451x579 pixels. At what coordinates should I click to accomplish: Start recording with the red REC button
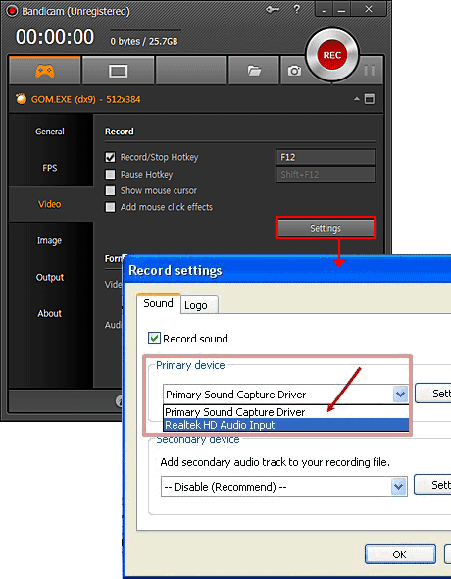[x=331, y=55]
